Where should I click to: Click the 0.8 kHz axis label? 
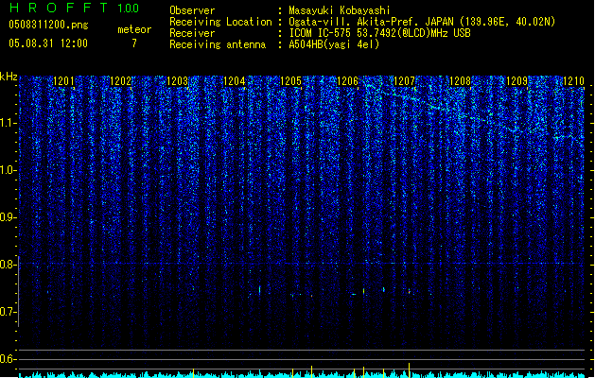pyautogui.click(x=9, y=265)
